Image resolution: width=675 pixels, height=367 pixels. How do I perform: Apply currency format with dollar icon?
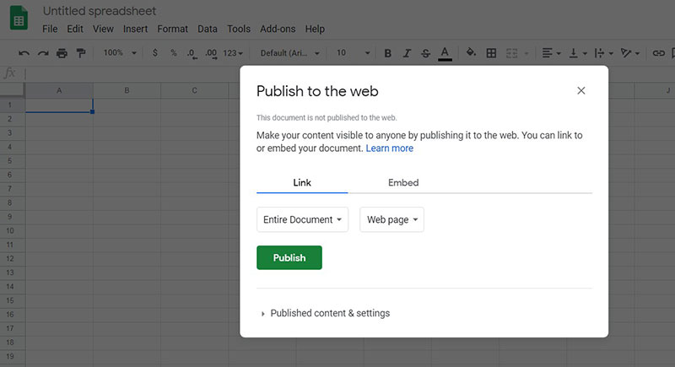click(155, 52)
